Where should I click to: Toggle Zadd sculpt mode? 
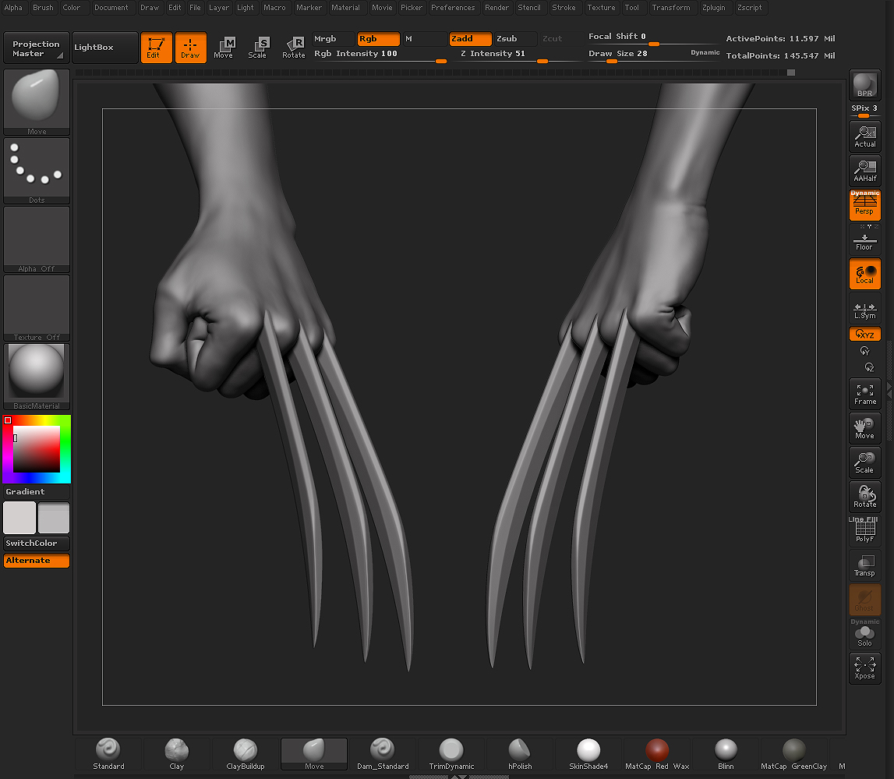pyautogui.click(x=470, y=39)
